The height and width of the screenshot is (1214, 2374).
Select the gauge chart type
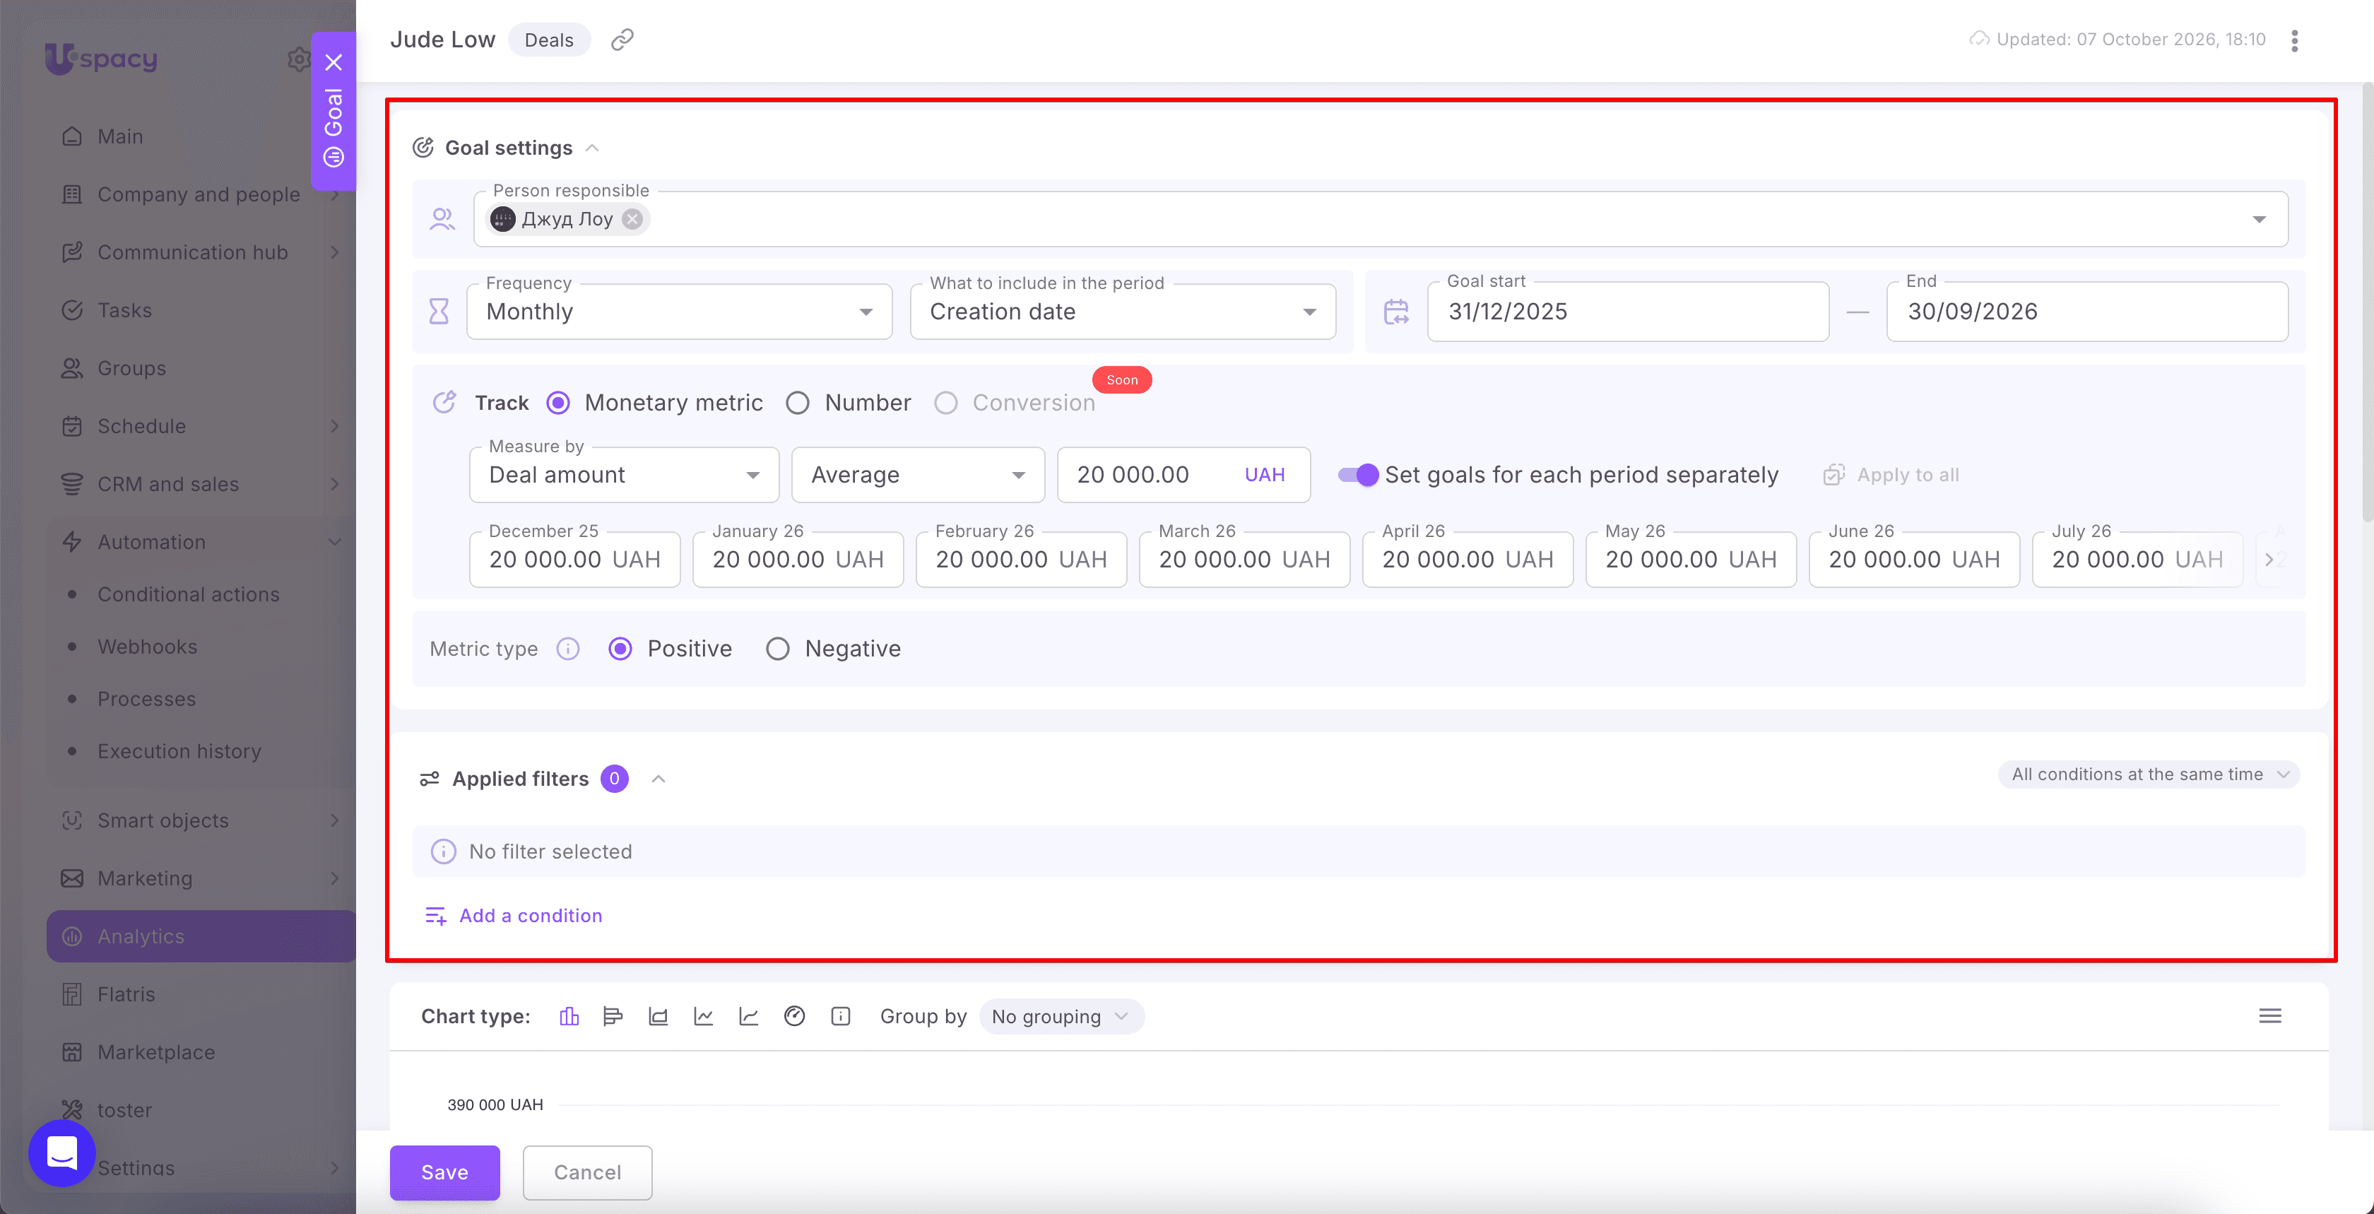[x=794, y=1016]
